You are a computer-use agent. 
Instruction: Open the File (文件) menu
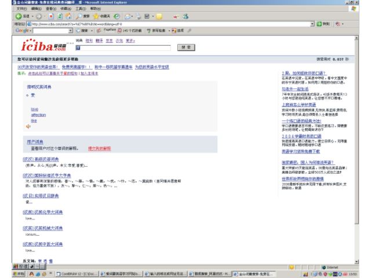click(x=22, y=9)
